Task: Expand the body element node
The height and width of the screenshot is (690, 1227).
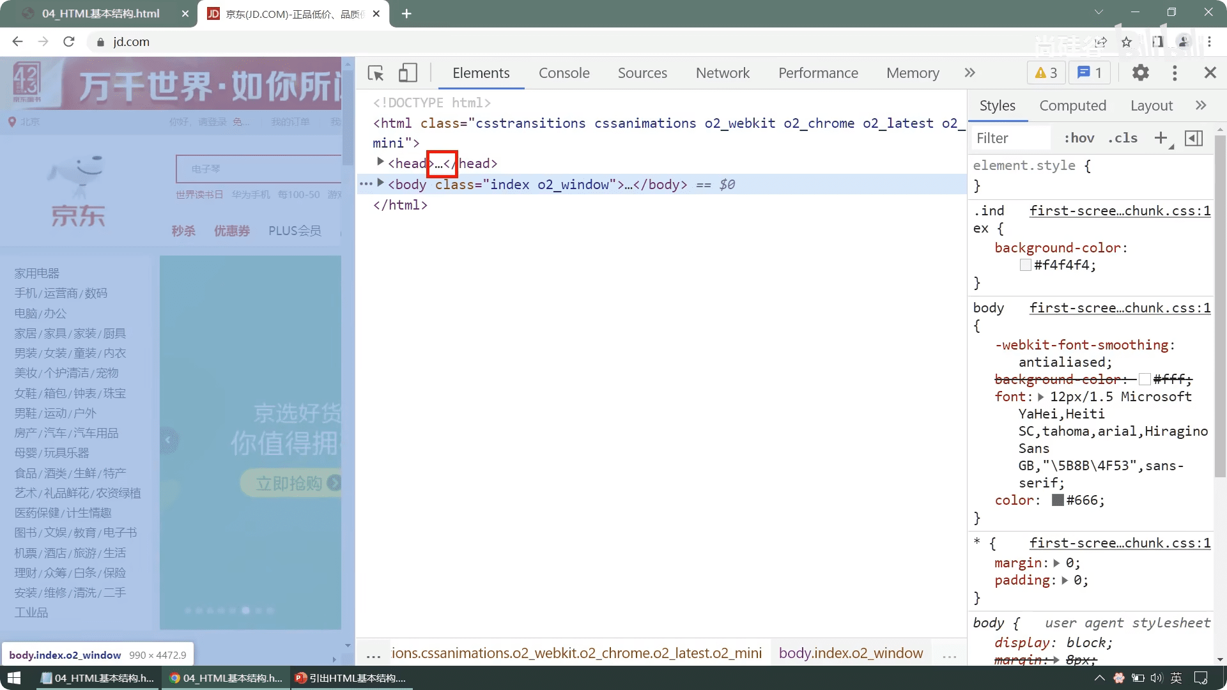Action: coord(380,183)
